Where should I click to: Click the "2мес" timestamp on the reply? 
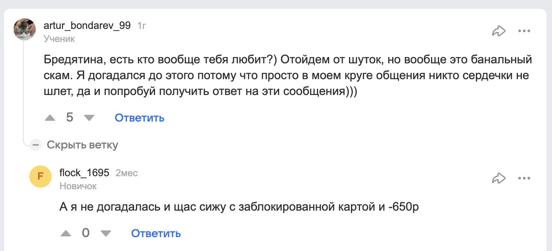(x=126, y=173)
